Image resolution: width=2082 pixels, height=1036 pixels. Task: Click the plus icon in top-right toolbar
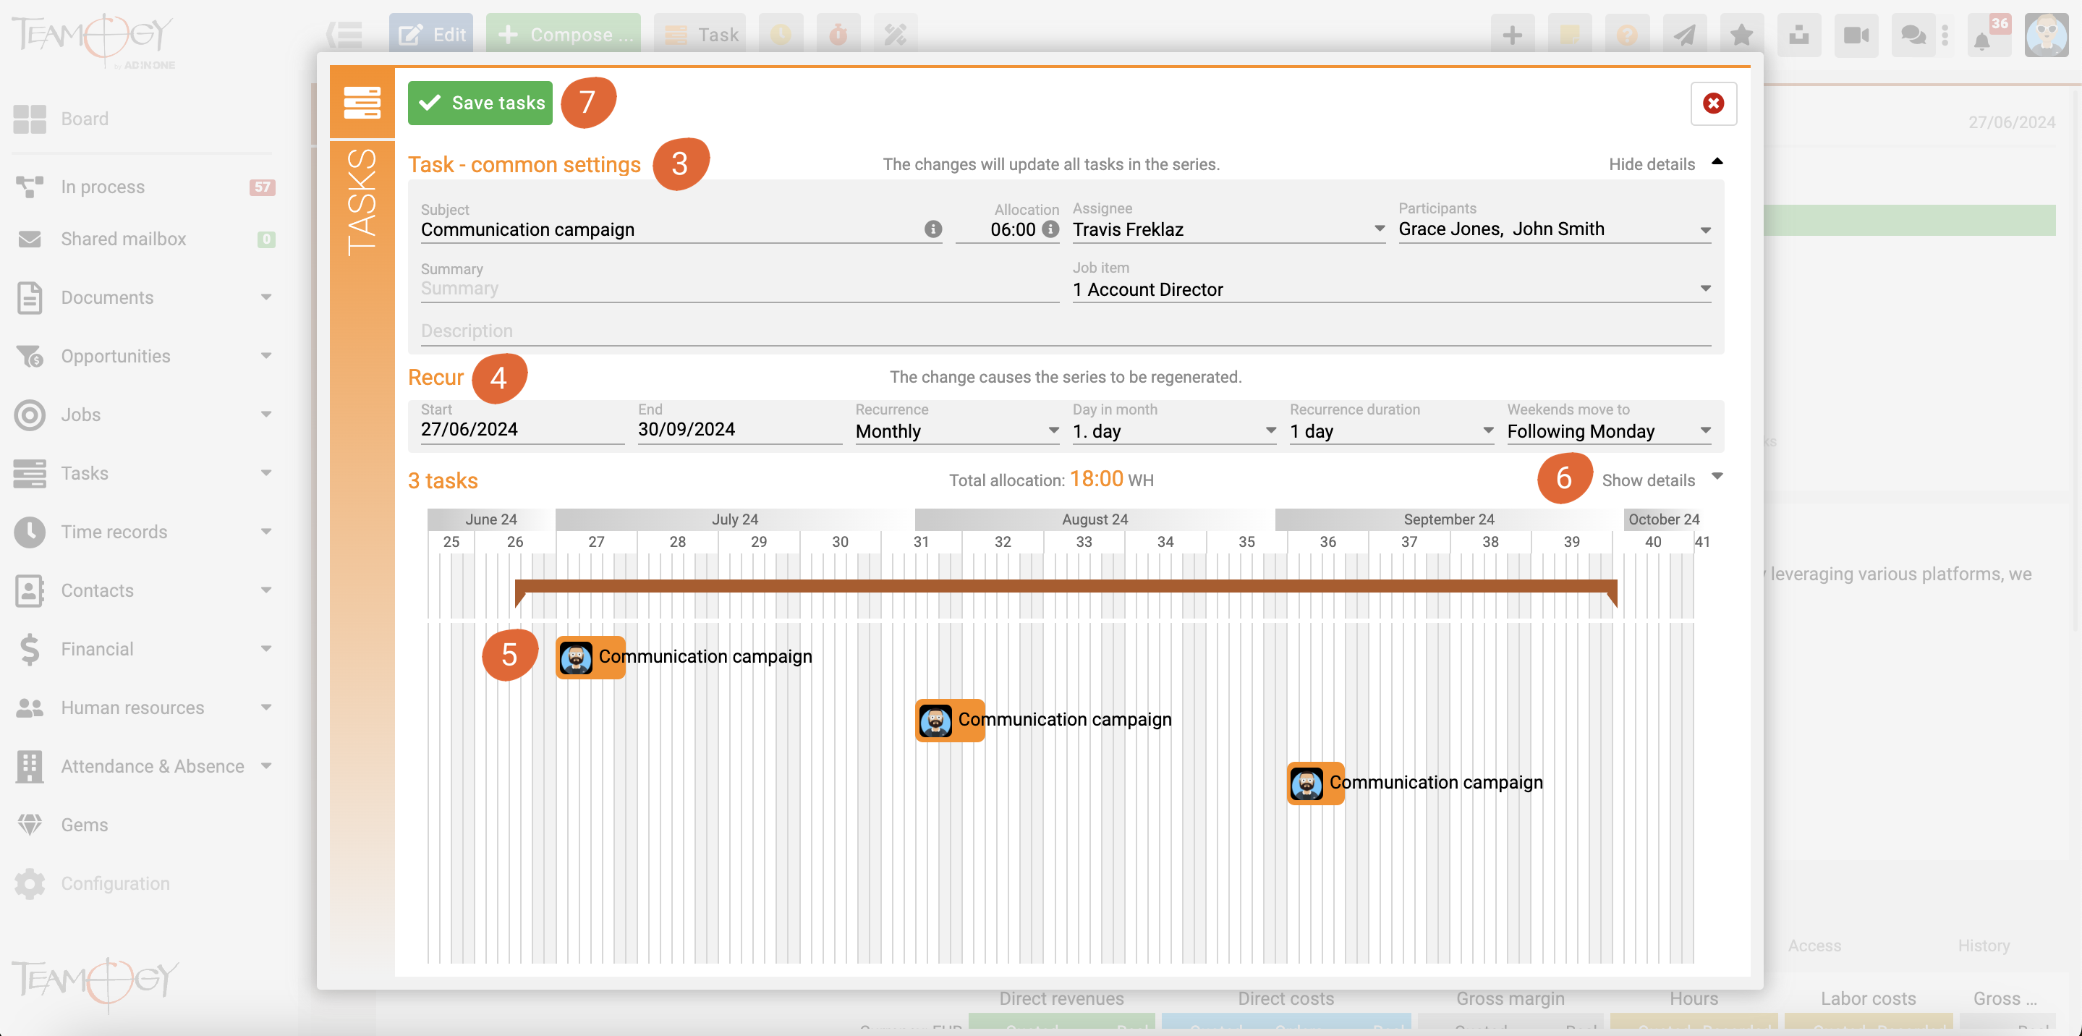(x=1512, y=35)
